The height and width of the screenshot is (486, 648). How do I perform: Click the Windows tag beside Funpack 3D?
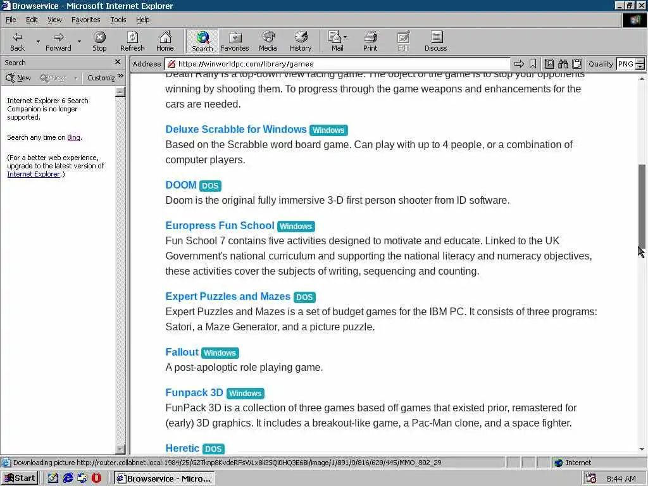pos(246,394)
